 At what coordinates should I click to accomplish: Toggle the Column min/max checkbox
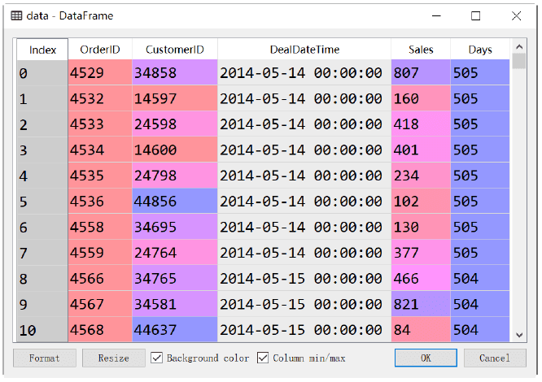[x=263, y=358]
